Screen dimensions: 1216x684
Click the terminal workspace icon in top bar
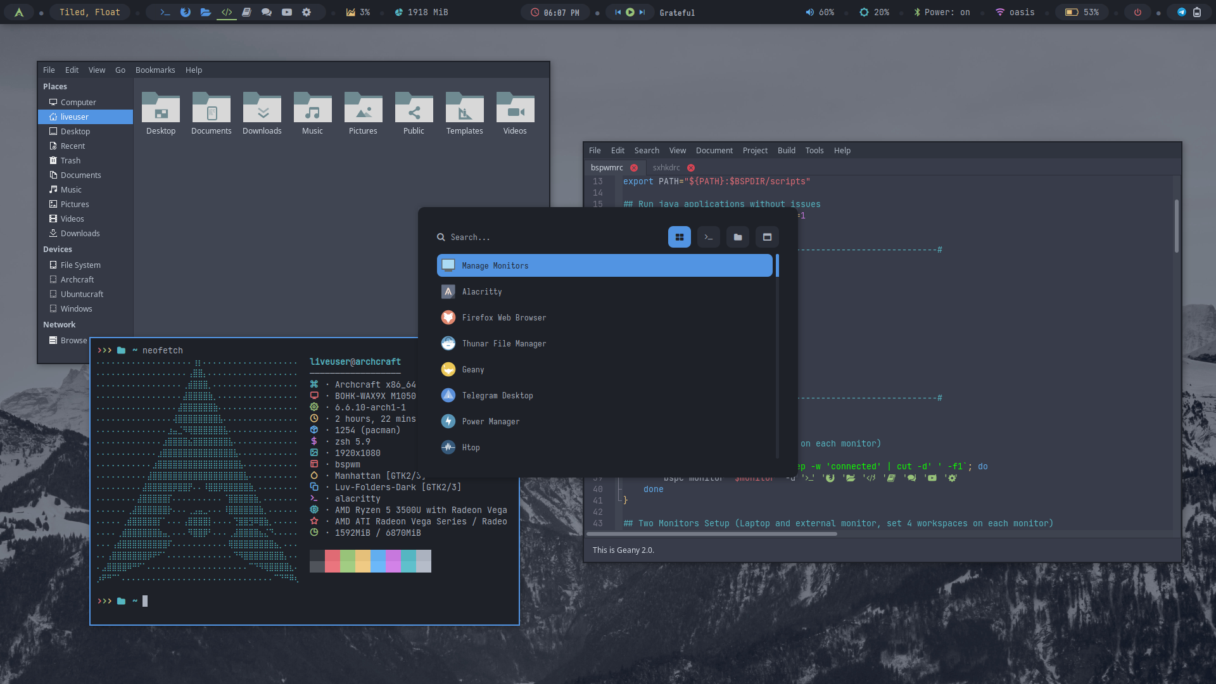(x=165, y=12)
